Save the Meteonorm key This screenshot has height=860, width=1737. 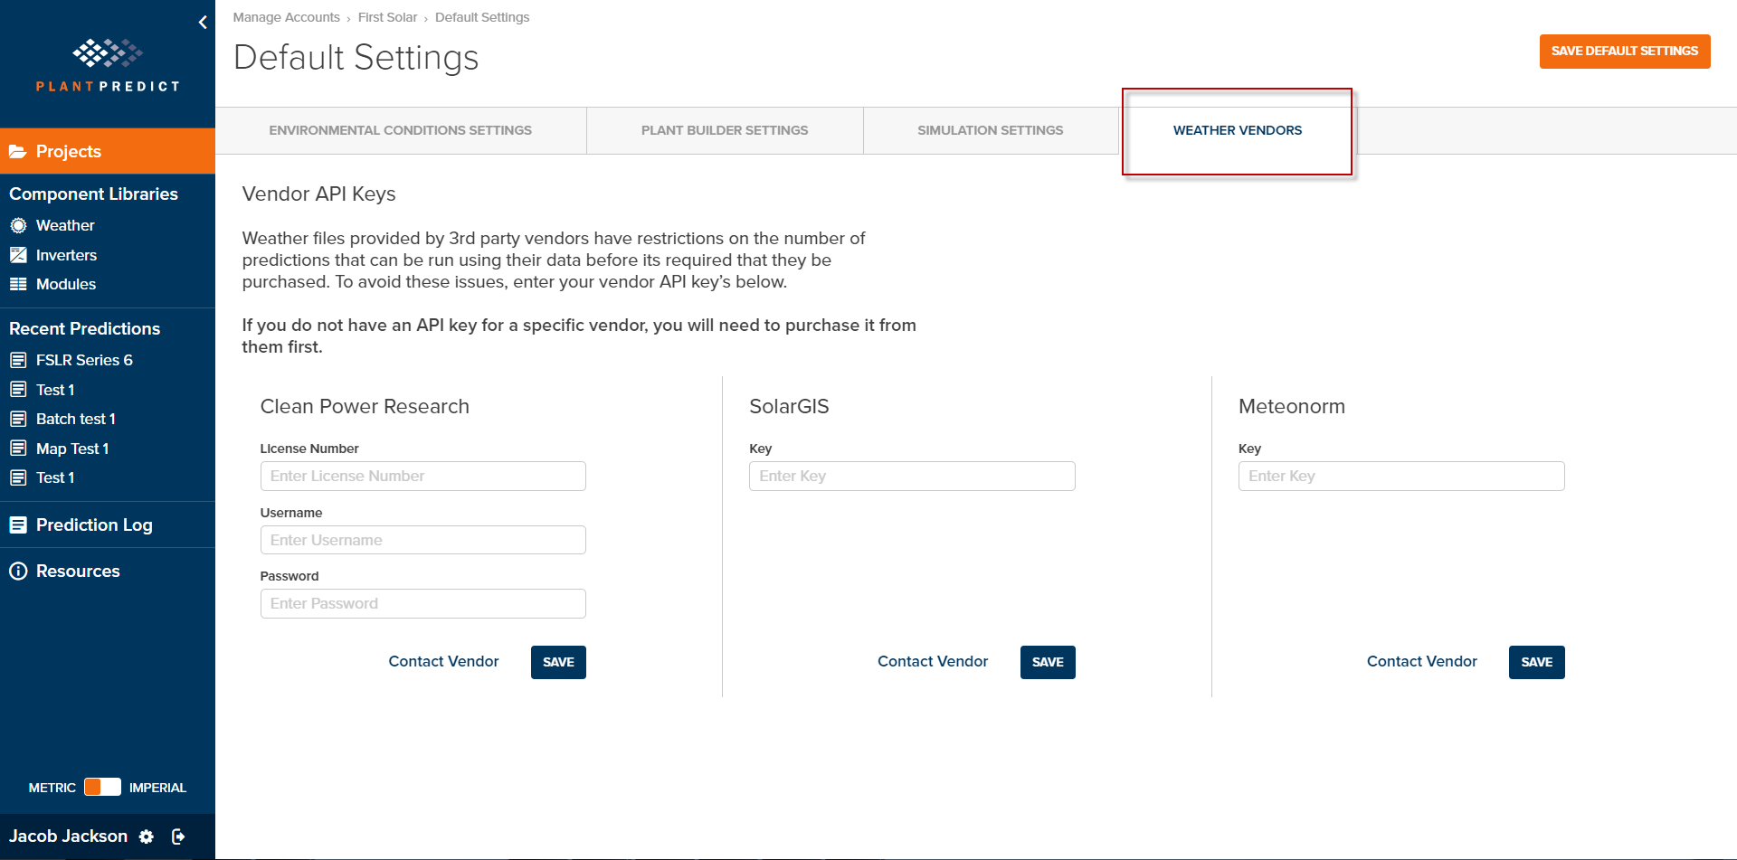point(1536,662)
